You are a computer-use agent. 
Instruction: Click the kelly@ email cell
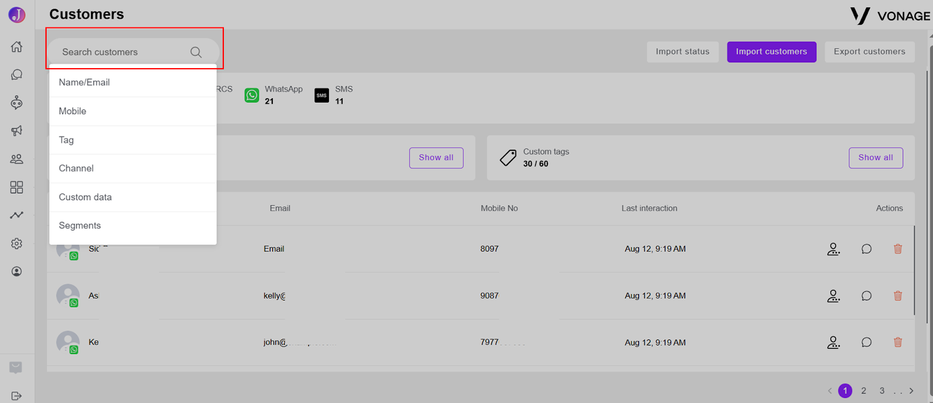(x=274, y=296)
